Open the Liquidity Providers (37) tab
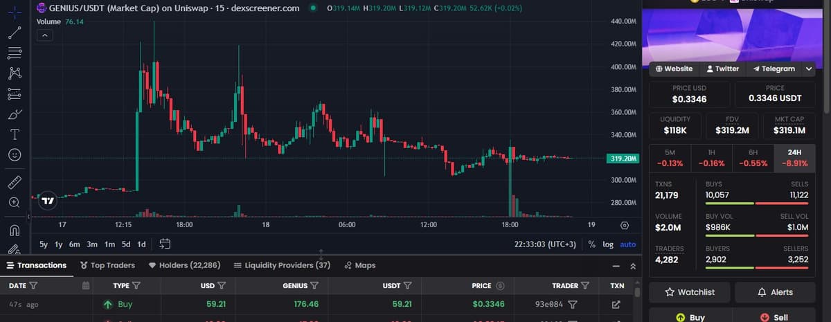 click(x=282, y=265)
